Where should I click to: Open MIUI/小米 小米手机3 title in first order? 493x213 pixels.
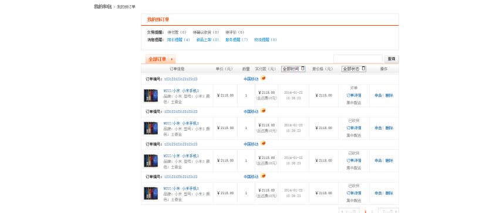tap(181, 91)
